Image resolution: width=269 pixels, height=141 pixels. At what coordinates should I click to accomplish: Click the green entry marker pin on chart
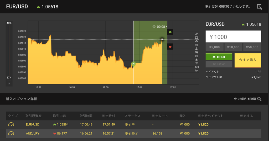(x=133, y=64)
